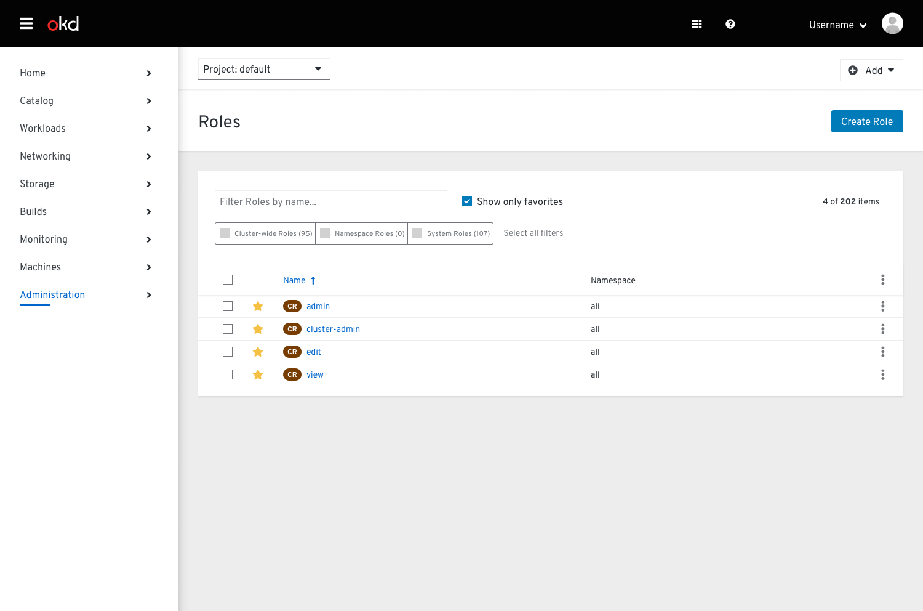This screenshot has height=611, width=923.
Task: Select the view row checkbox
Action: point(228,374)
